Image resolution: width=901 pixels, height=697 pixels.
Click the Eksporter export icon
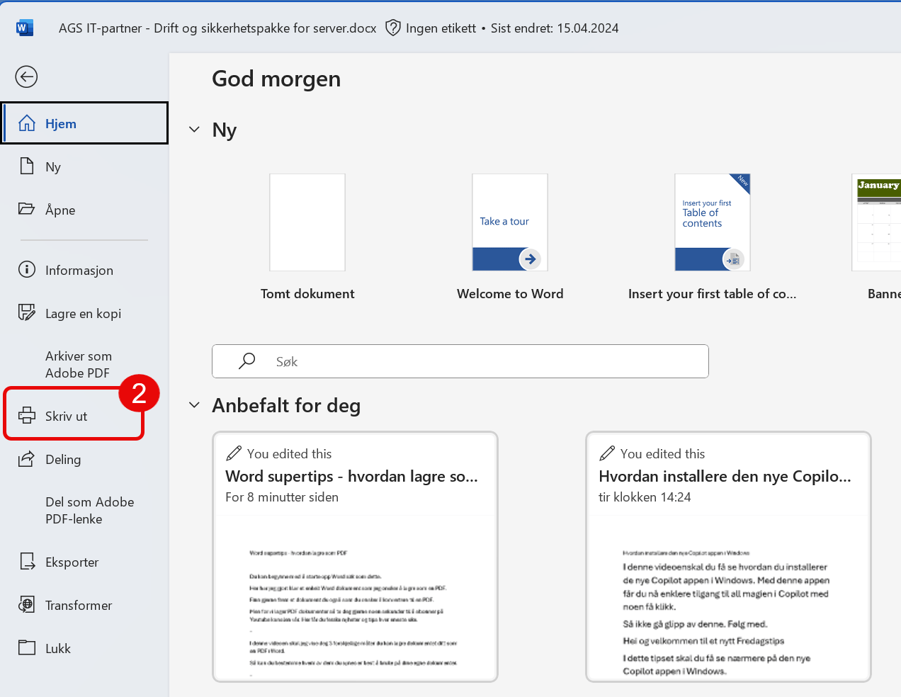(27, 562)
